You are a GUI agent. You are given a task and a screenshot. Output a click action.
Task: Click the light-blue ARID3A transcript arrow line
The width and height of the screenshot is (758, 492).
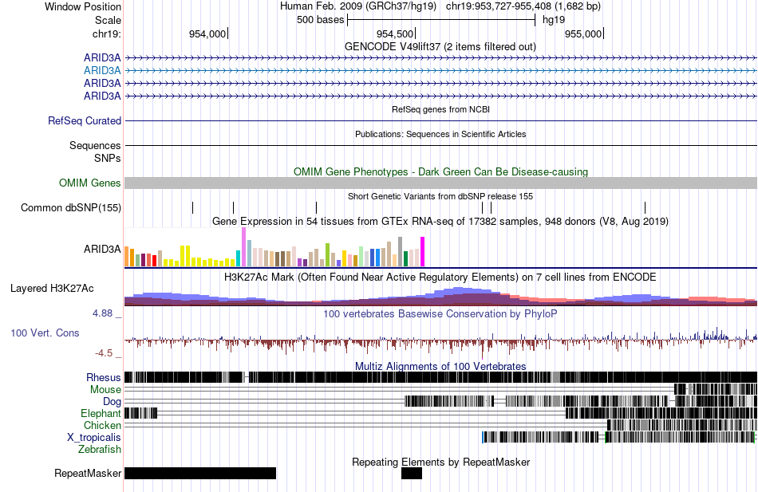coord(441,70)
